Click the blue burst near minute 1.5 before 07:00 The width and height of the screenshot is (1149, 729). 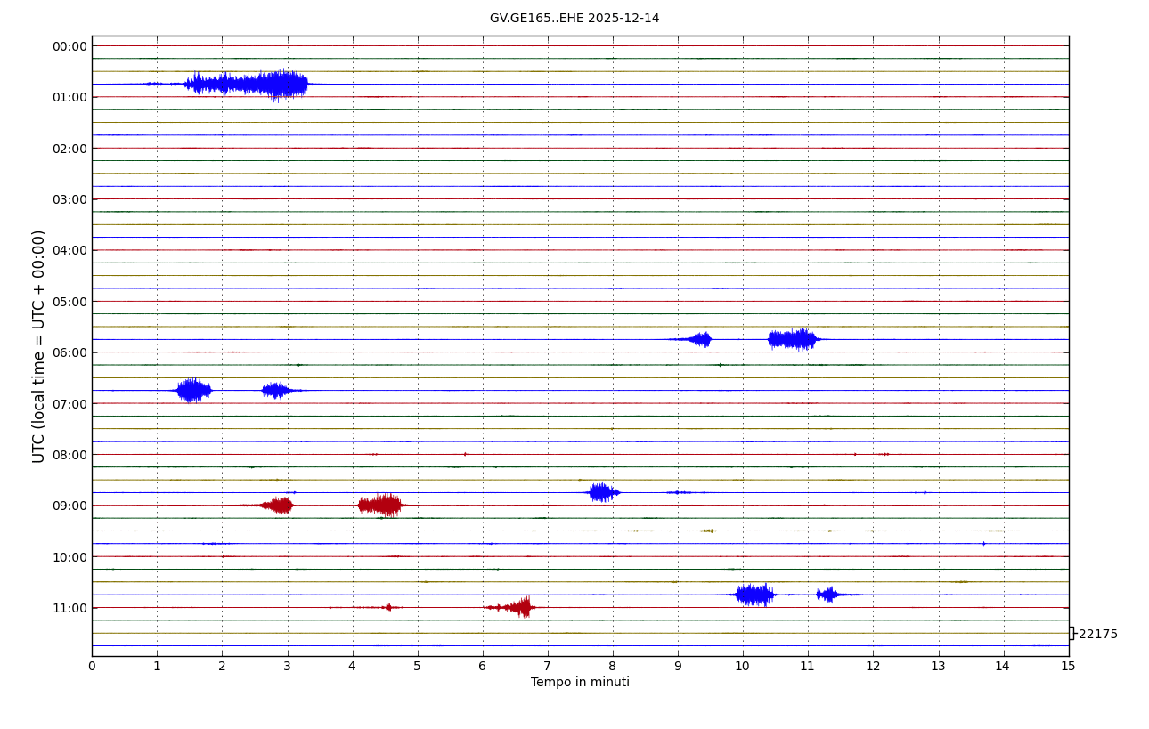click(192, 390)
